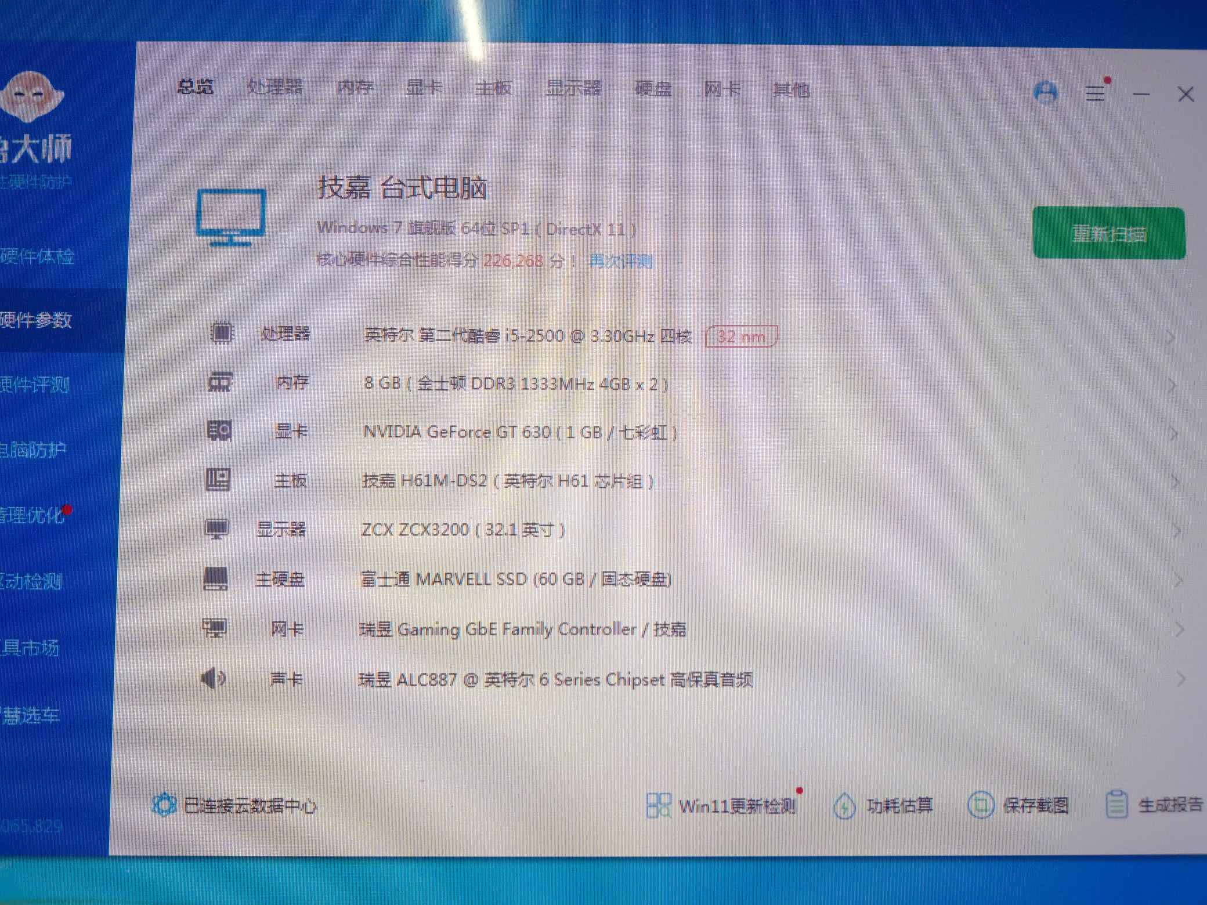Click the 8 GB DDR3 1333MHz memory text
The height and width of the screenshot is (905, 1207).
(x=516, y=383)
